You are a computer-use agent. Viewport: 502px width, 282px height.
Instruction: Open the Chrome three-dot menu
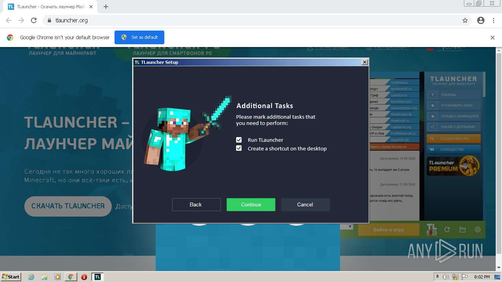pyautogui.click(x=493, y=20)
